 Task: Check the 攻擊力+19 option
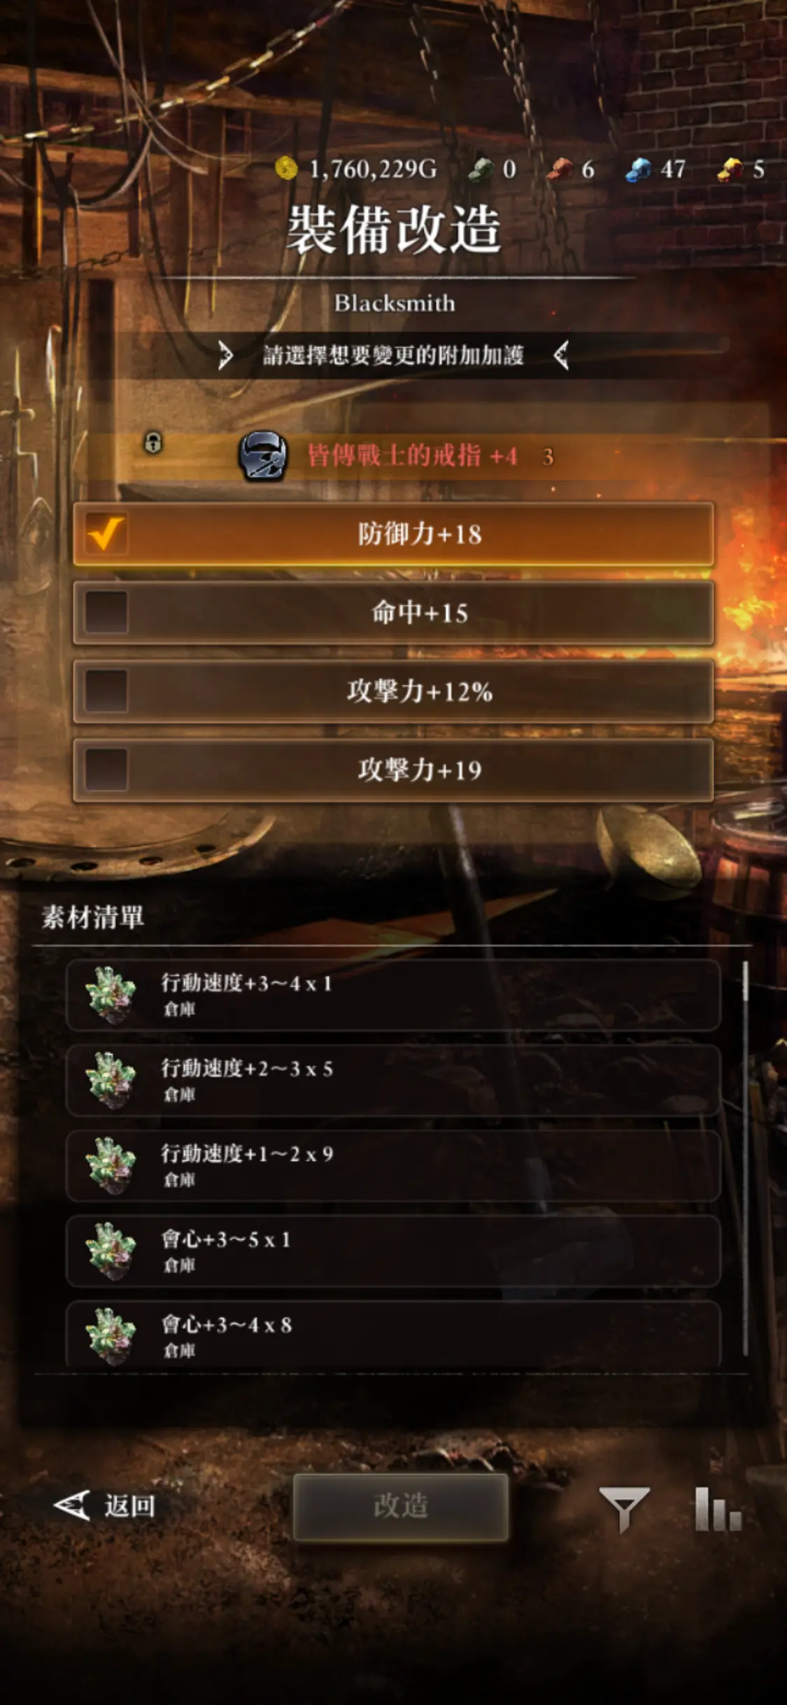393,770
